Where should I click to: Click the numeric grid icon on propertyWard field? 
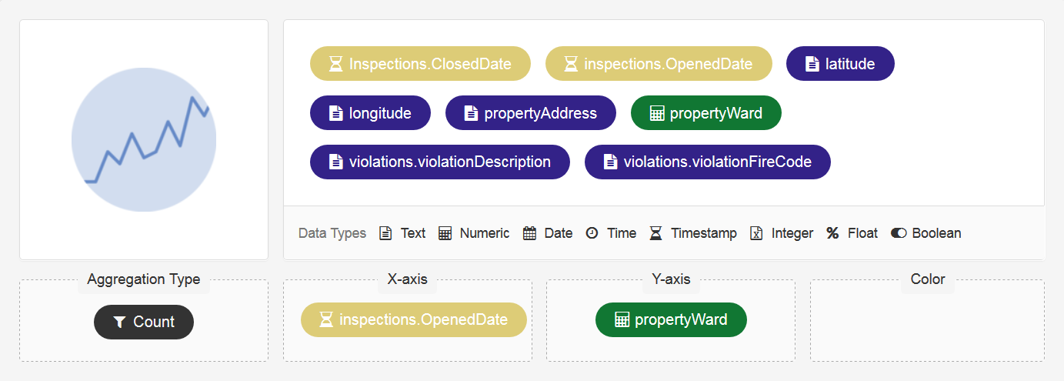click(657, 113)
